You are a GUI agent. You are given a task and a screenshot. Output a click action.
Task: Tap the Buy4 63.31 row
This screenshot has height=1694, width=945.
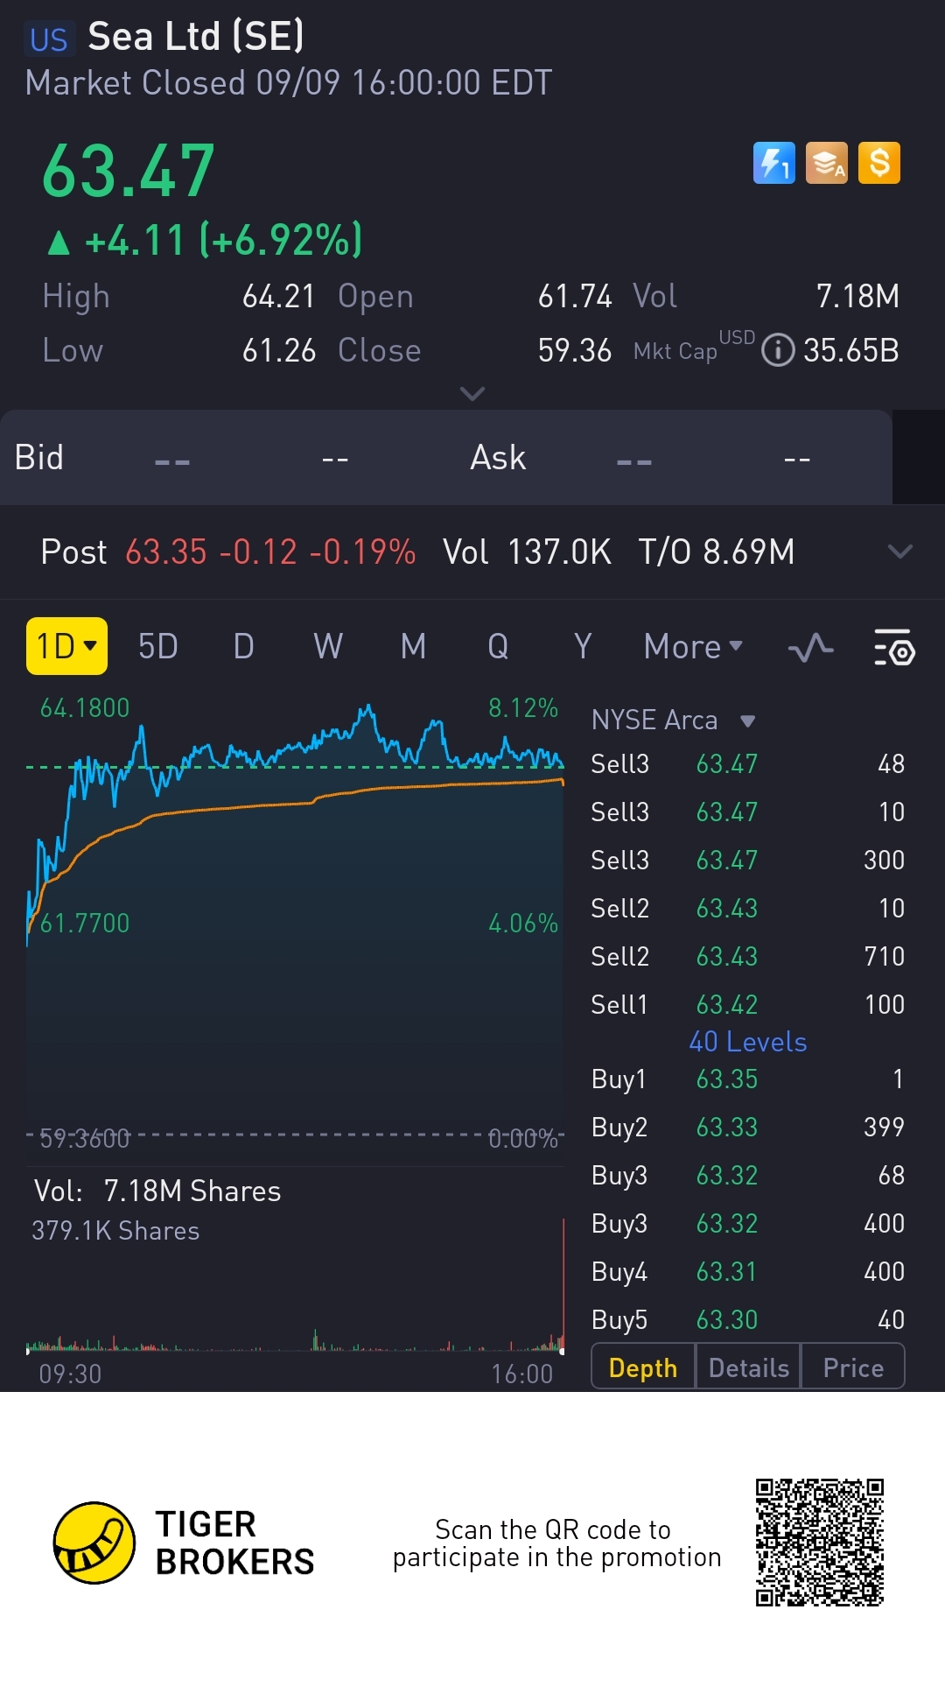pos(748,1271)
